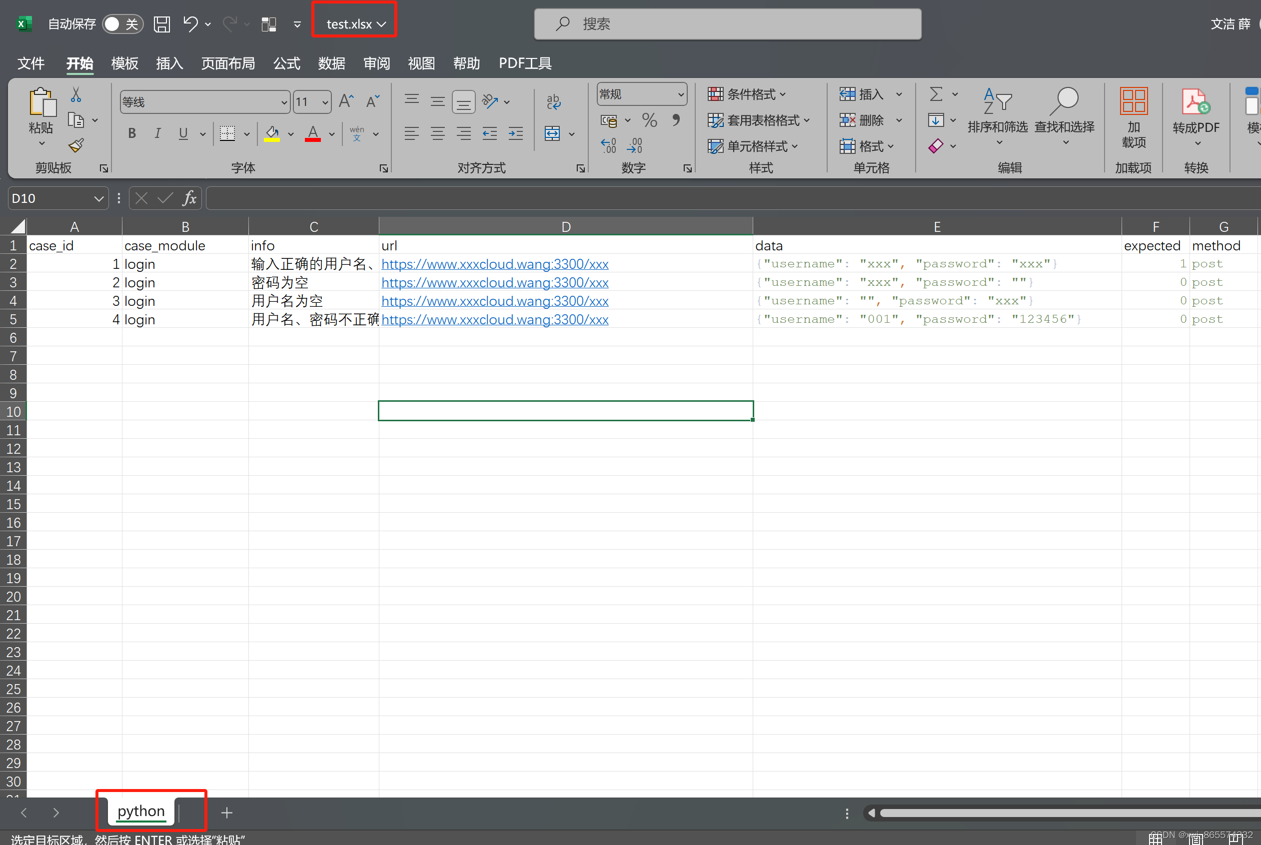Click the Comma style icon
The width and height of the screenshot is (1261, 845).
click(676, 120)
